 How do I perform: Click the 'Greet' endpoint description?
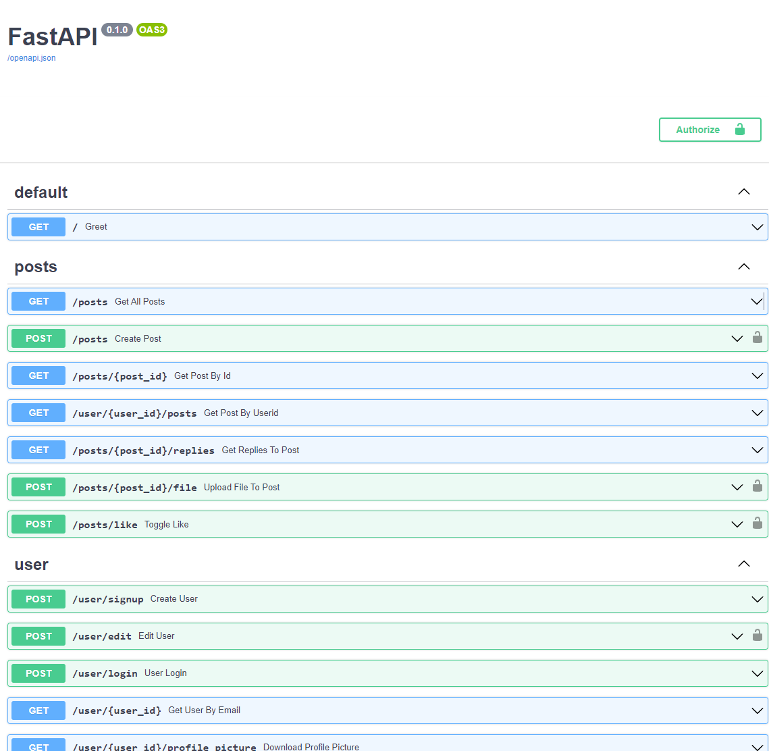point(96,227)
